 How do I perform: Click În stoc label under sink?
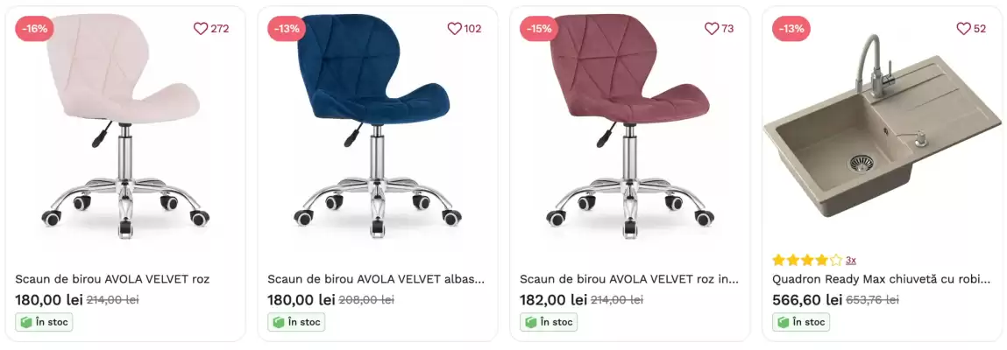(x=801, y=322)
